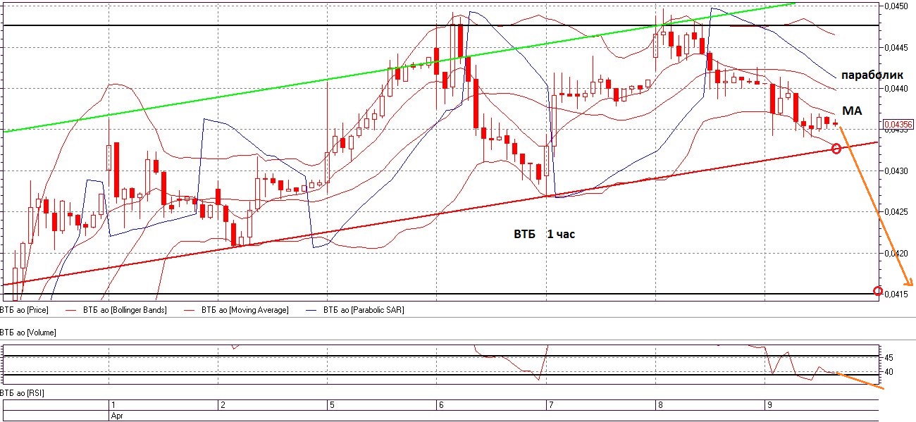Select the ВТБ ао [Price] legend entry
916x422 pixels.
(x=25, y=310)
